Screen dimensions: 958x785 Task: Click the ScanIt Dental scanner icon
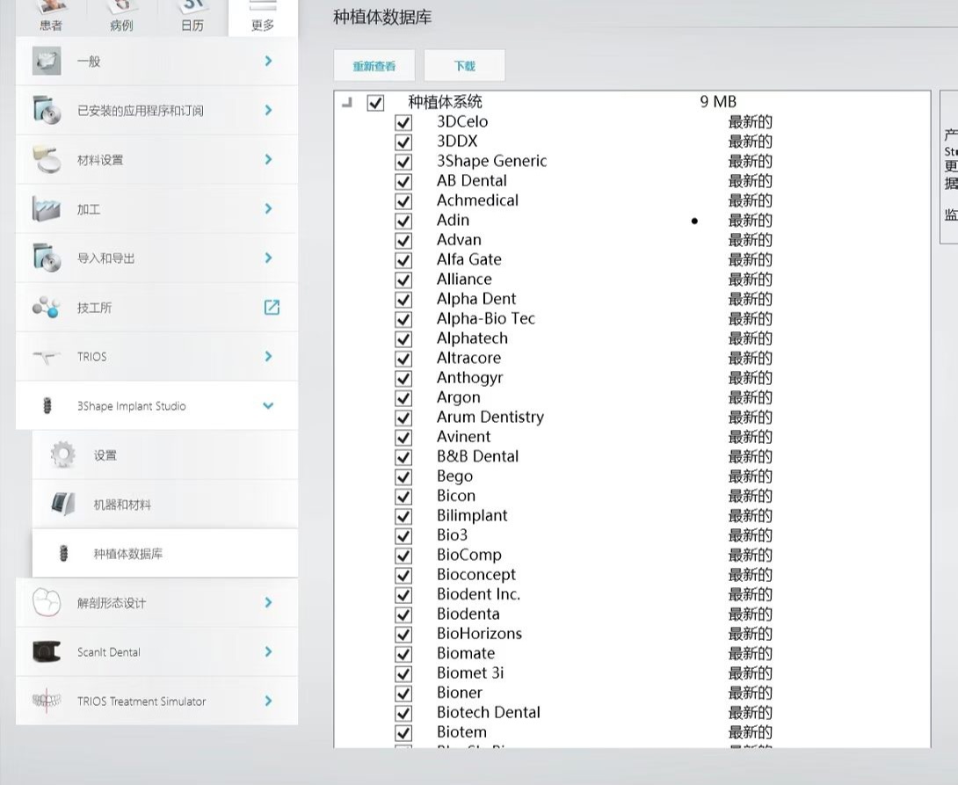(47, 652)
